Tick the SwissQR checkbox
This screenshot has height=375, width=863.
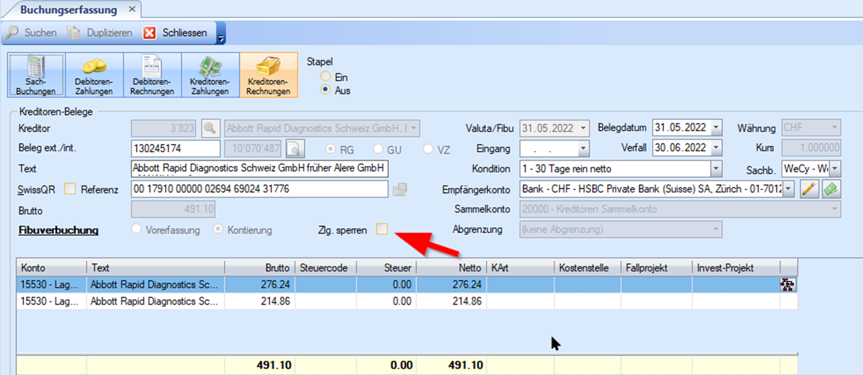(70, 189)
